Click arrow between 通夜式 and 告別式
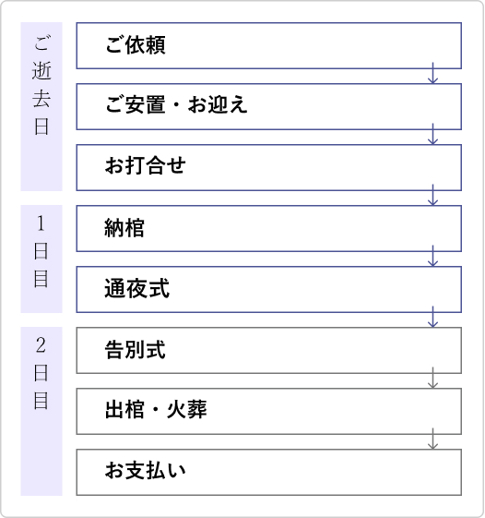The height and width of the screenshot is (518, 485). (432, 317)
